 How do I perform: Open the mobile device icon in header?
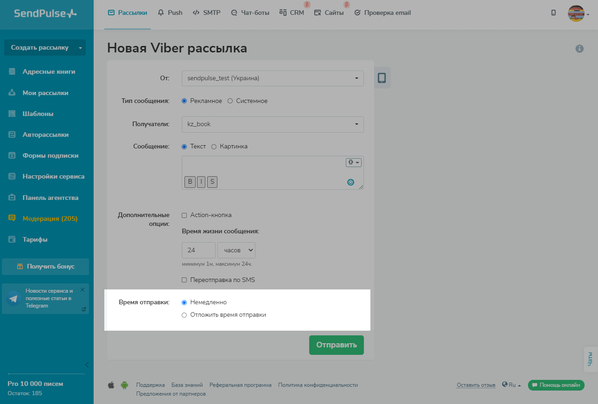553,13
